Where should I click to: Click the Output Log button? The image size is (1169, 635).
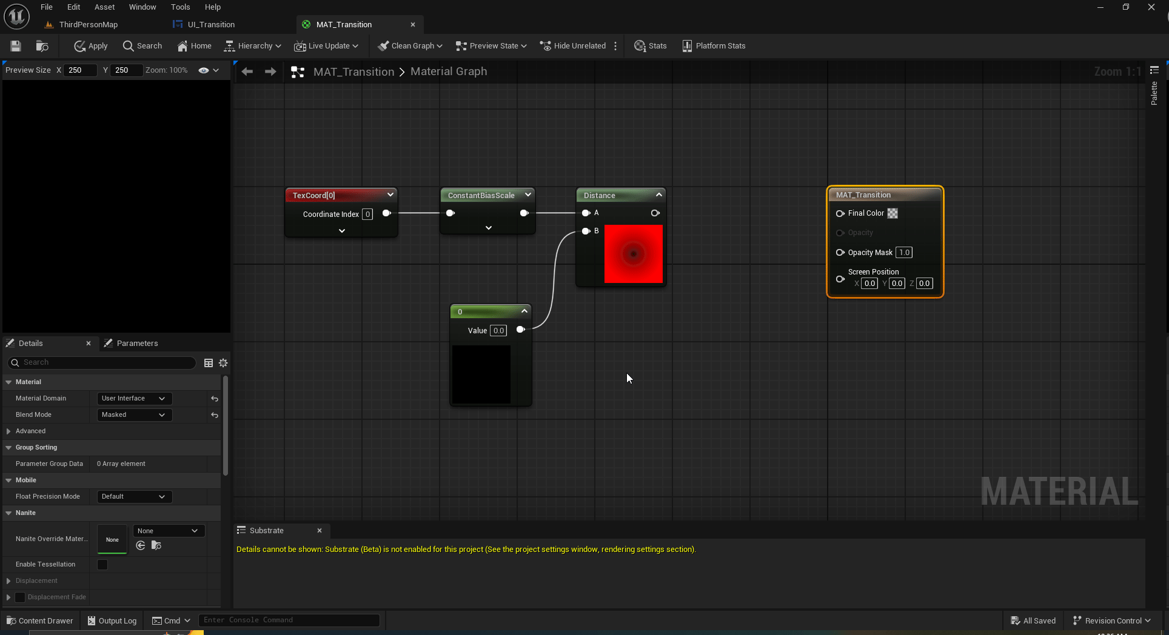tap(112, 621)
